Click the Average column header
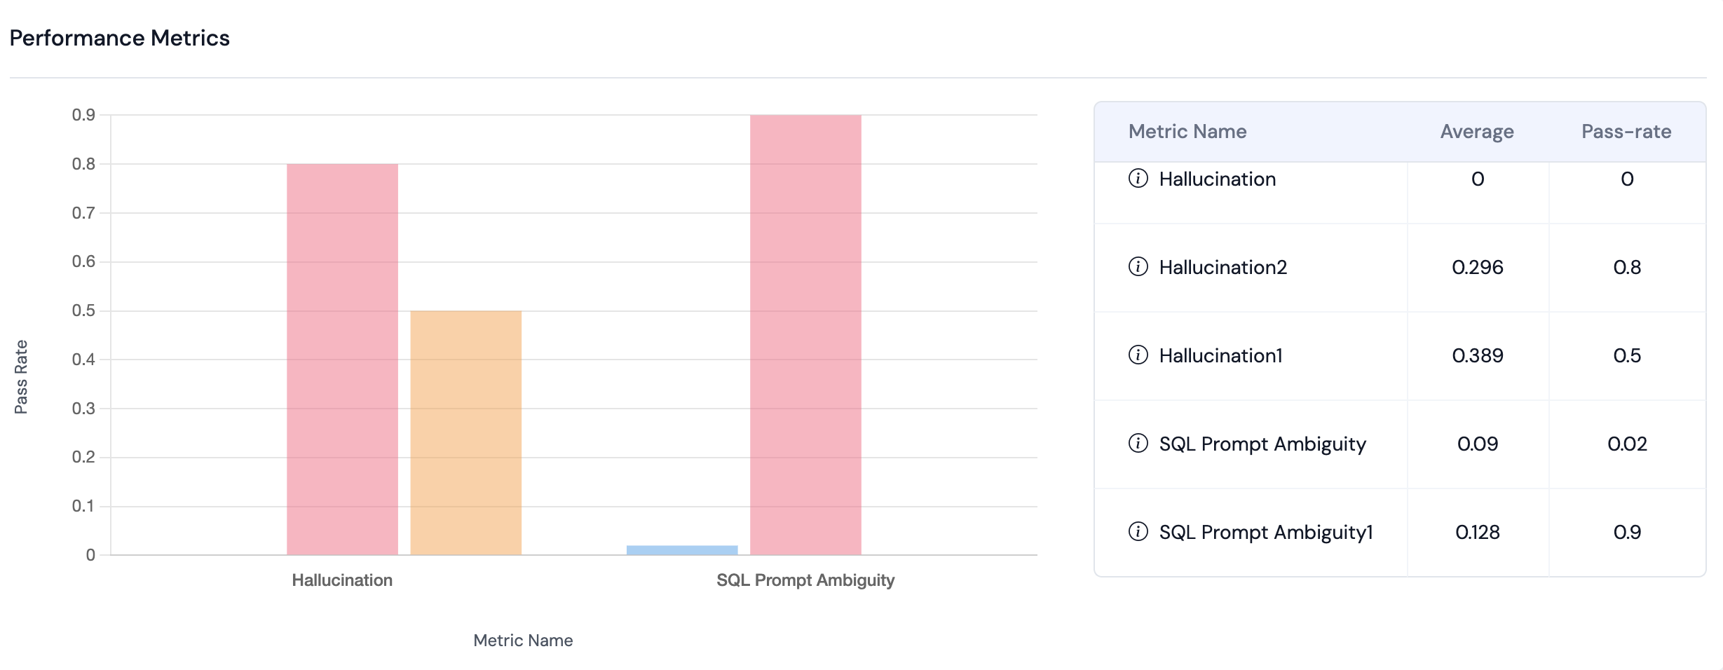The width and height of the screenshot is (1723, 670). tap(1476, 132)
